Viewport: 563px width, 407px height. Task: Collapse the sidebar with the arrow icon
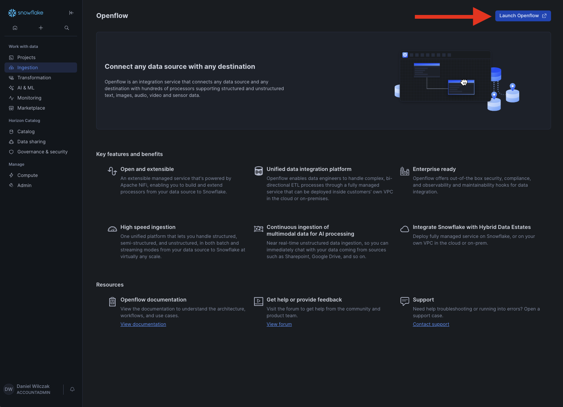click(x=71, y=13)
